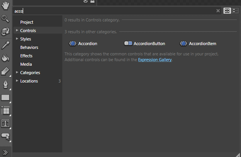Select the Locations item

coord(29,81)
